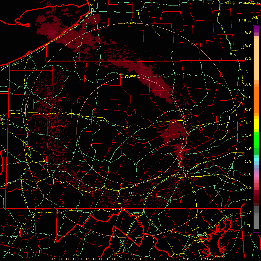Click the [PHAS] units label above the color bar
261x261 pixels.
tap(245, 20)
